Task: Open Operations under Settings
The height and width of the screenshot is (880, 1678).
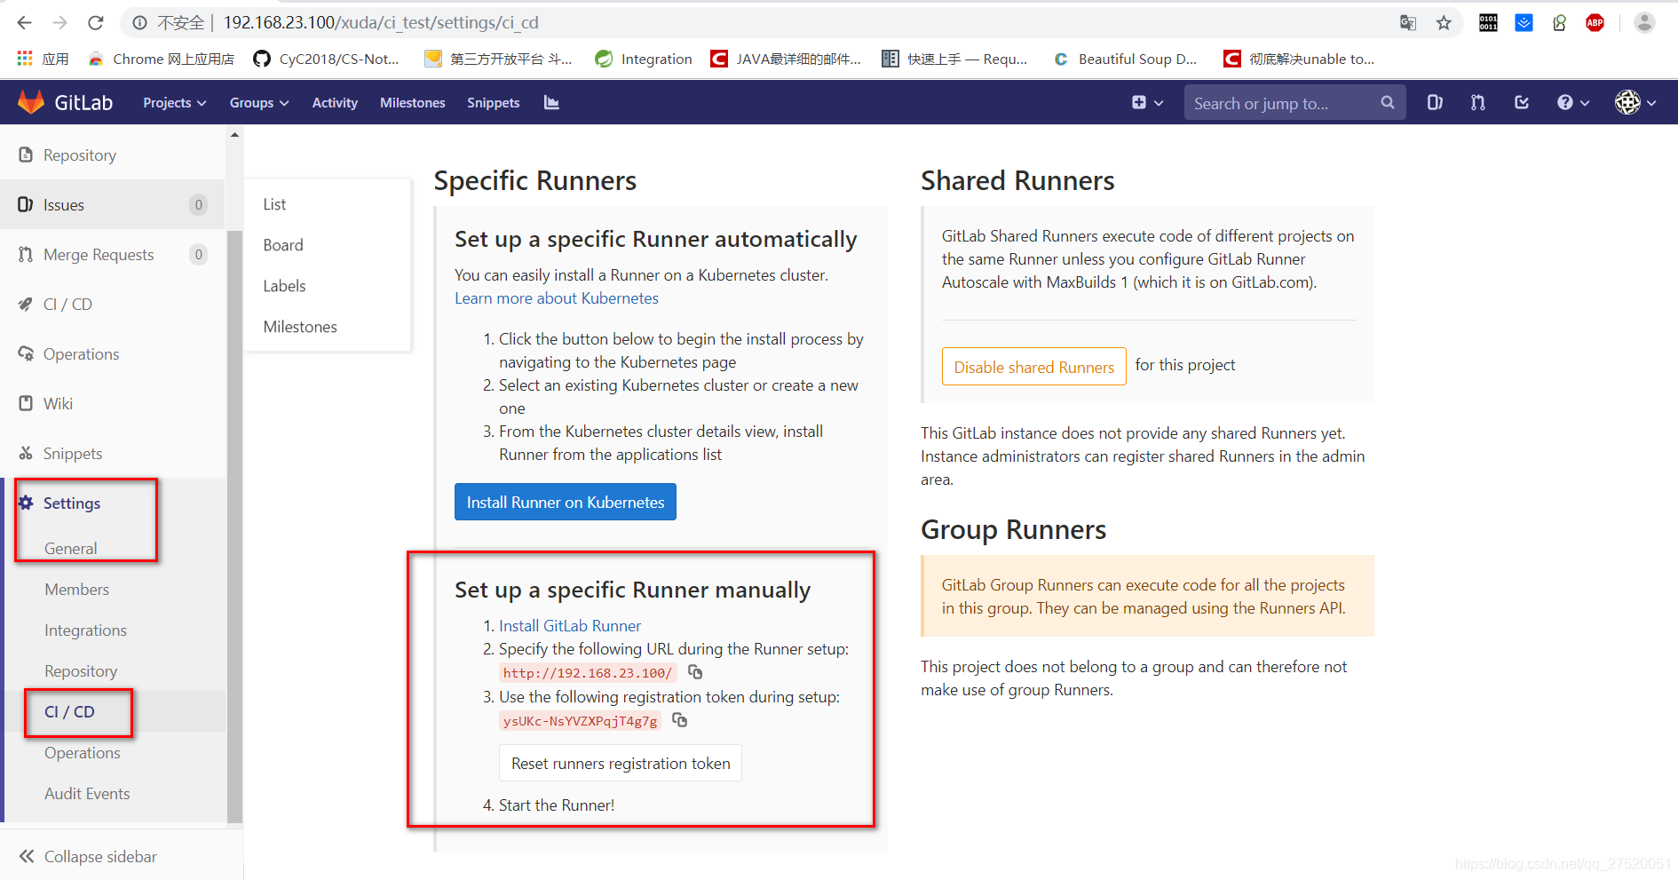Action: point(83,753)
